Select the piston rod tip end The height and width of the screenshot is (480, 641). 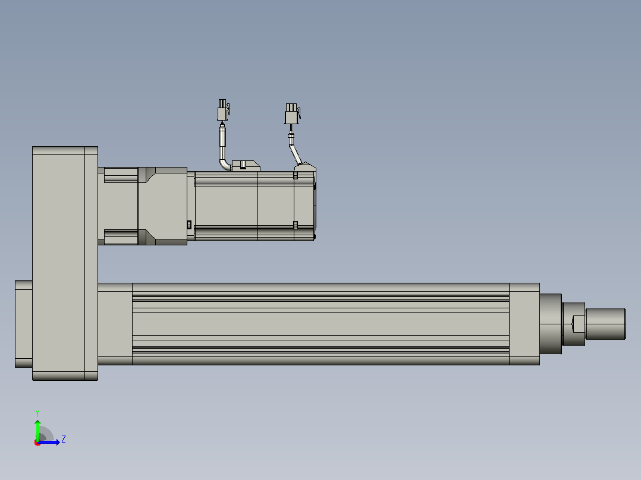606,324
